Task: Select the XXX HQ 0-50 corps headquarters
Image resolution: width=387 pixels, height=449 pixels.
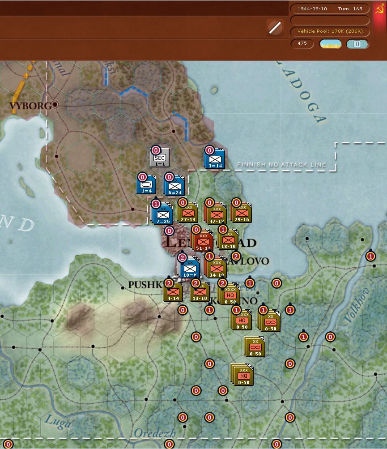Action: [242, 375]
